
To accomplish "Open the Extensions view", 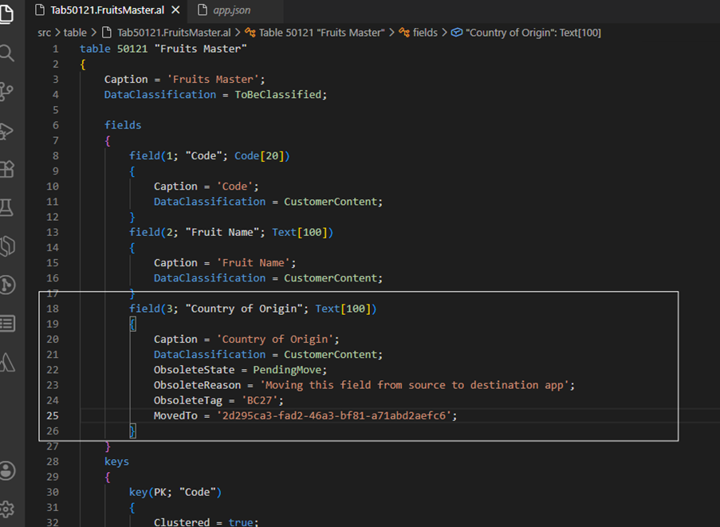I will [x=6, y=169].
